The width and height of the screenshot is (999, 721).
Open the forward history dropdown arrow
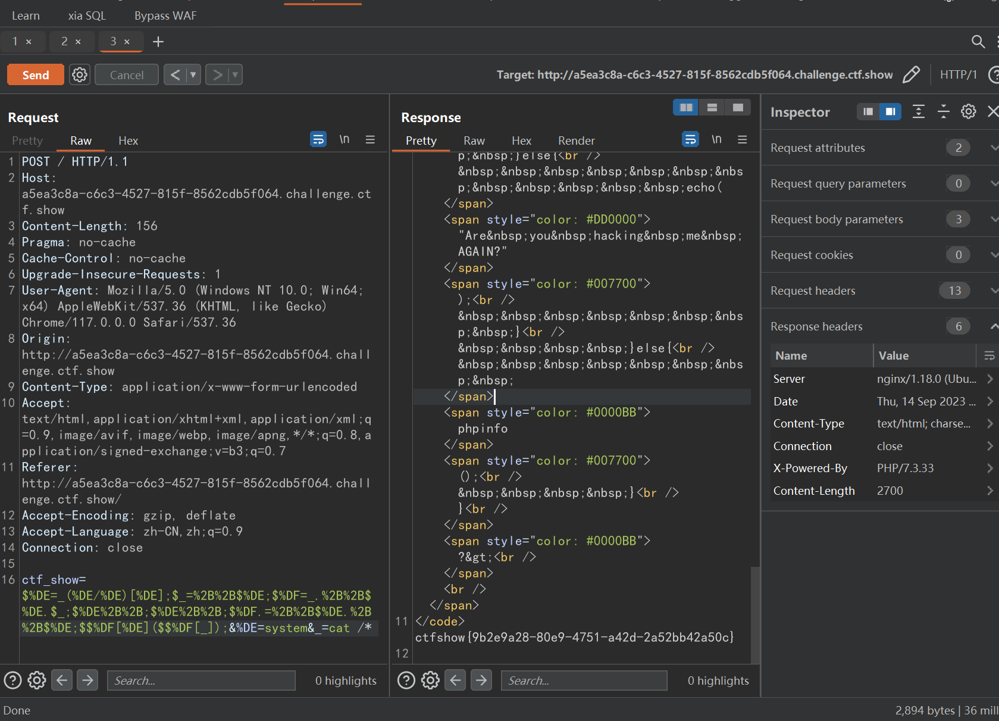(x=235, y=75)
